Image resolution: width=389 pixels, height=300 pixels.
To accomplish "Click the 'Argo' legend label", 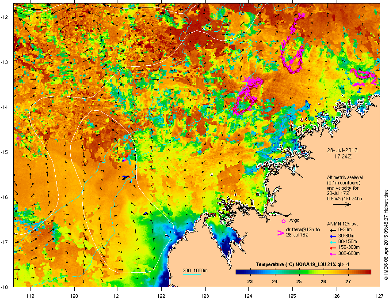I will [x=294, y=220].
